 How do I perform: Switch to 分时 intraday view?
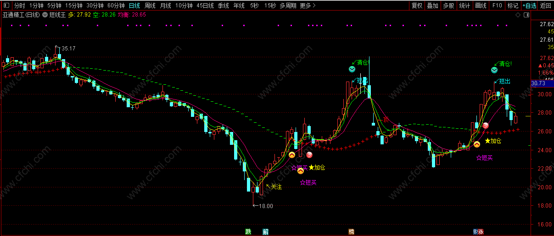(x=19, y=5)
